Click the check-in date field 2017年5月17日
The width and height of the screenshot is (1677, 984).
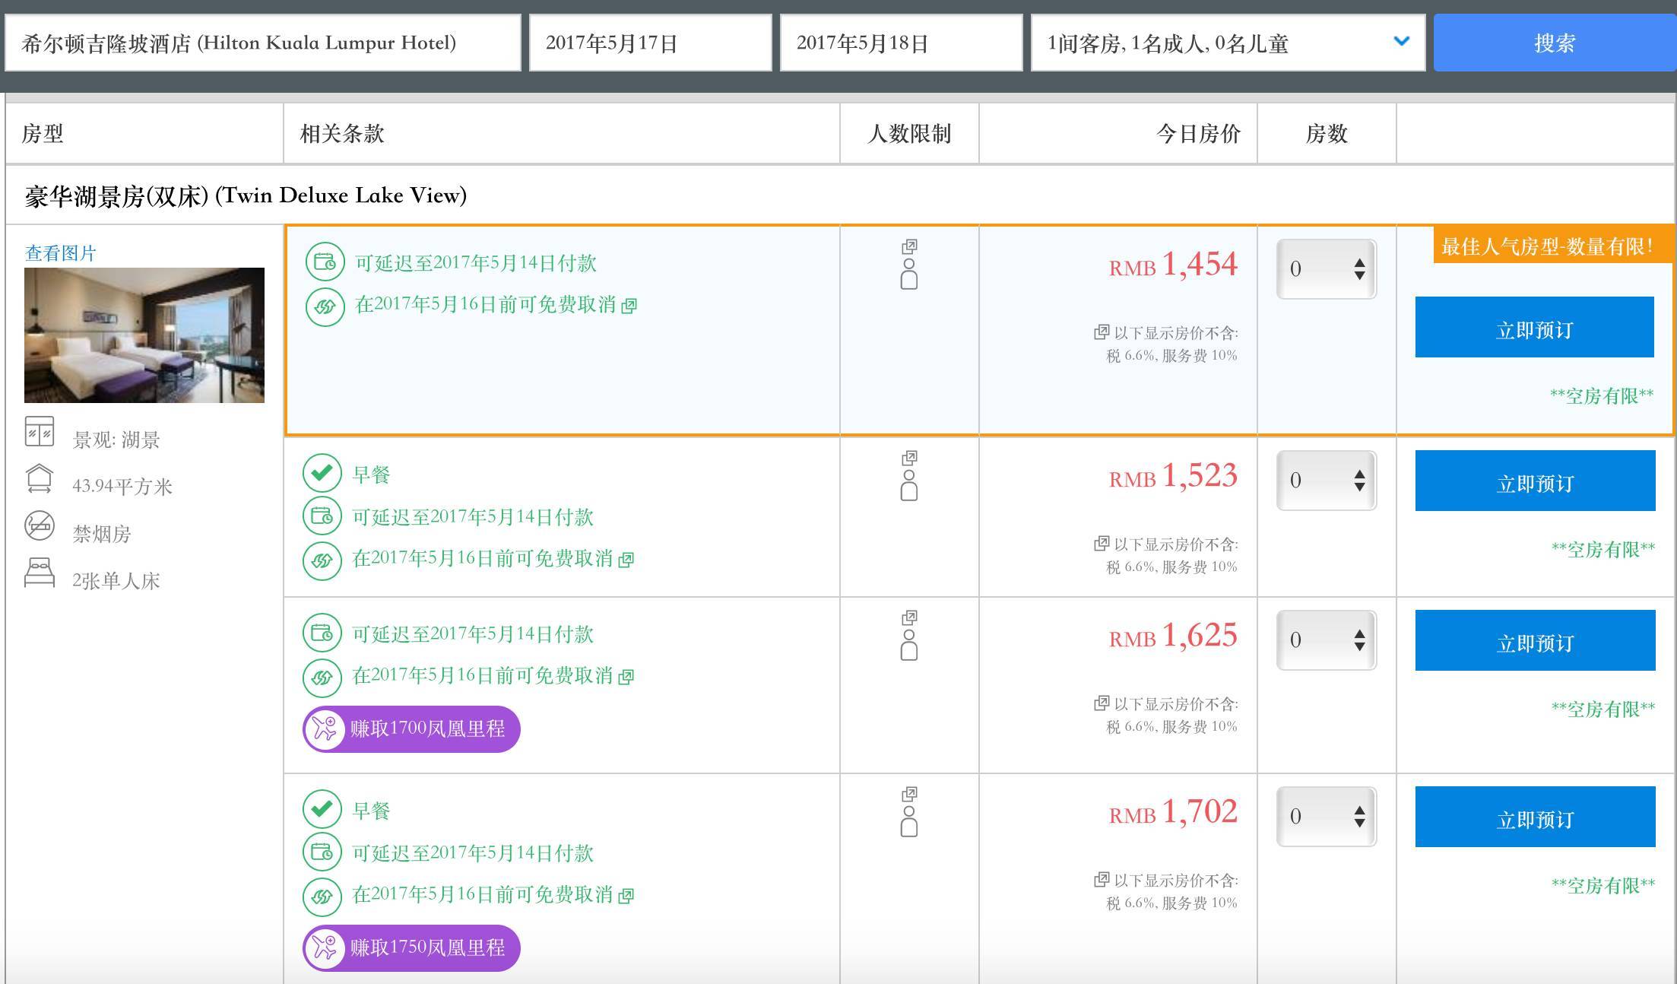pyautogui.click(x=651, y=43)
